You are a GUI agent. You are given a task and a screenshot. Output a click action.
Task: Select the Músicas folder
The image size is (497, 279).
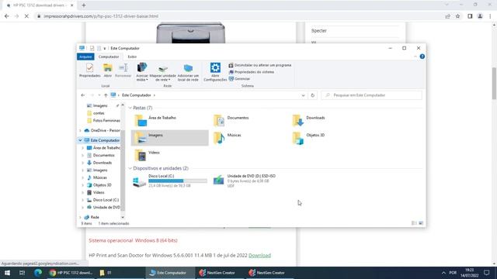(x=248, y=138)
